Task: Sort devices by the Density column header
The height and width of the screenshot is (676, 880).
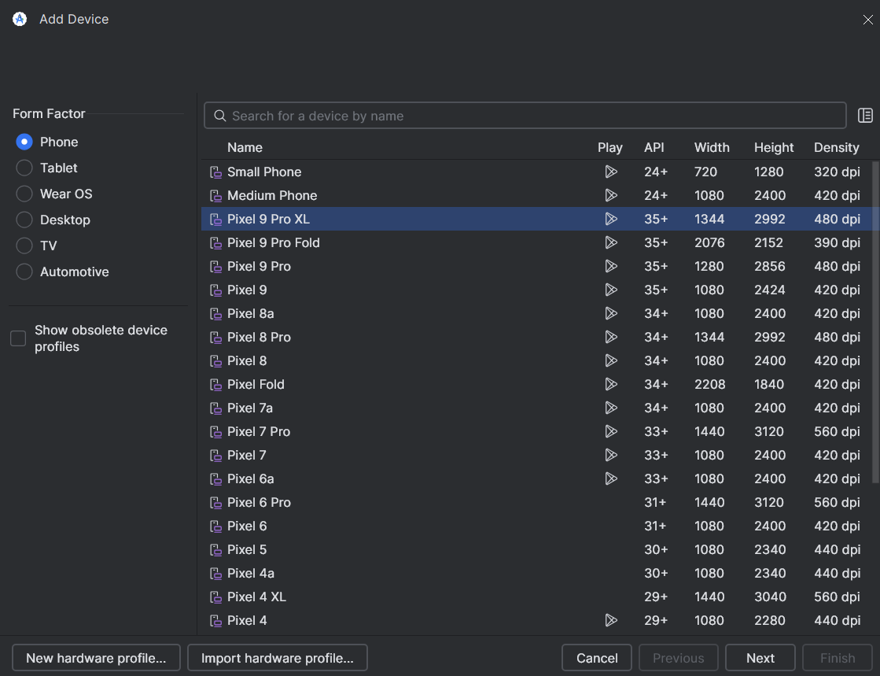Action: [x=836, y=147]
